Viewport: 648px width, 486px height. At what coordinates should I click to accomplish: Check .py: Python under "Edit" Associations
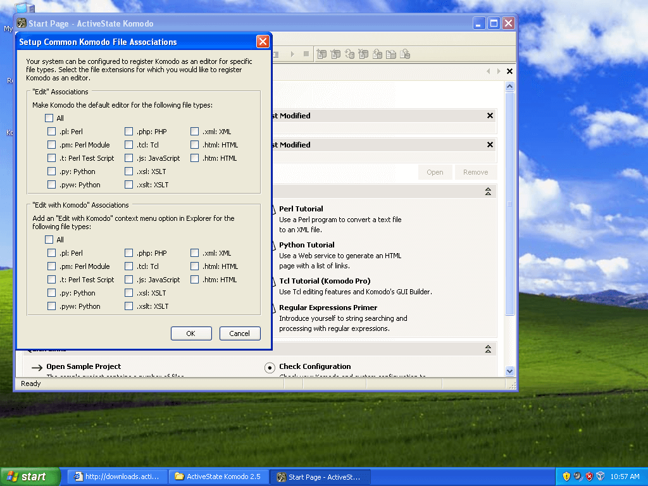tap(52, 171)
